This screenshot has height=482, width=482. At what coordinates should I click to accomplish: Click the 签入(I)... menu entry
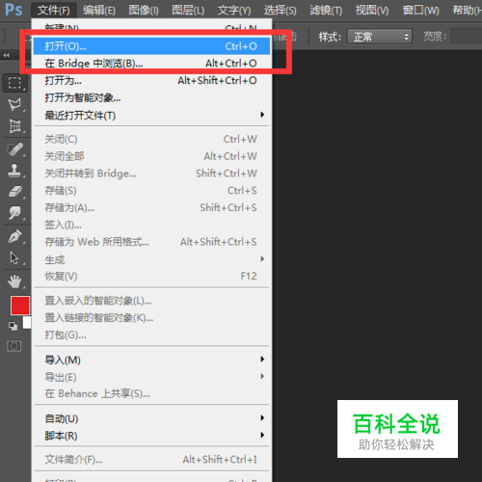click(151, 225)
